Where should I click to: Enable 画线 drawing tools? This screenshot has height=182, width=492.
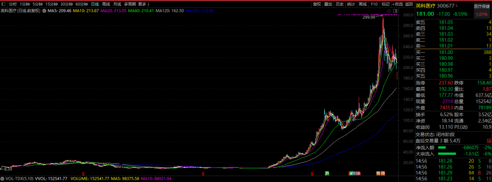(363, 5)
